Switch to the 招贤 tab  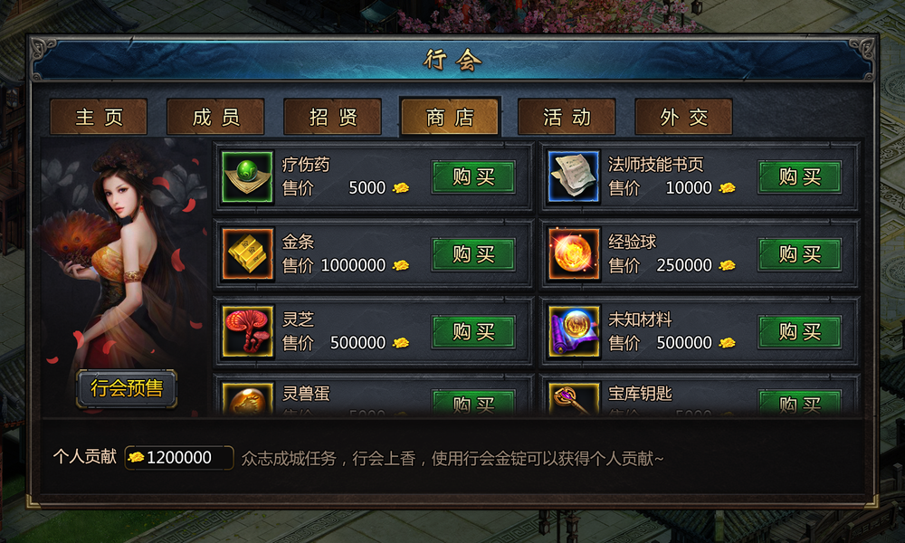tap(332, 117)
